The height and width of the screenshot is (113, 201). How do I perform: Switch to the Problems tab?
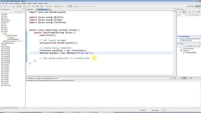click(x=30, y=78)
